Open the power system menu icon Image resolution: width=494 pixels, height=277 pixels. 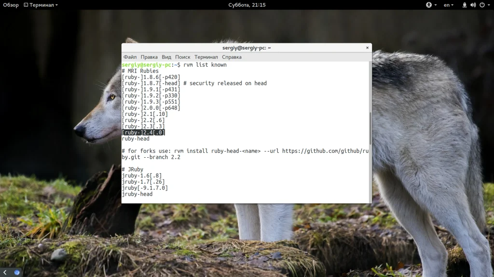tap(482, 5)
